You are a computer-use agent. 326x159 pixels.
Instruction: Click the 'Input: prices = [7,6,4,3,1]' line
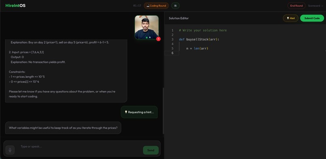[26, 52]
